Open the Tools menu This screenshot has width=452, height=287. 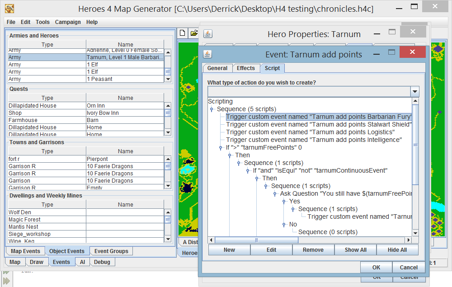point(42,22)
